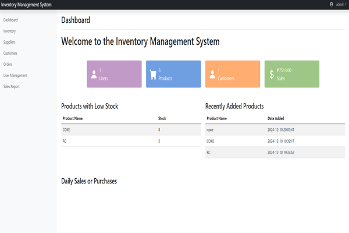Screen dimensions: 349x233
Task: Open User Management in the sidebar
Action: 15,75
